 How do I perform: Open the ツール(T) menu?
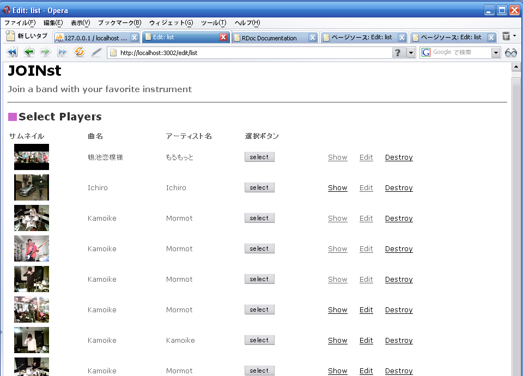pyautogui.click(x=214, y=23)
